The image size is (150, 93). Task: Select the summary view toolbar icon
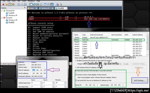[45, 4]
